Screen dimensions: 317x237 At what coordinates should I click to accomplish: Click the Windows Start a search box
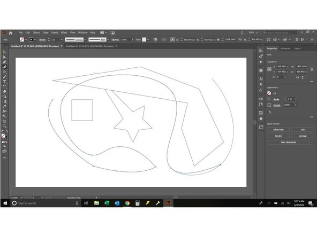point(46,203)
